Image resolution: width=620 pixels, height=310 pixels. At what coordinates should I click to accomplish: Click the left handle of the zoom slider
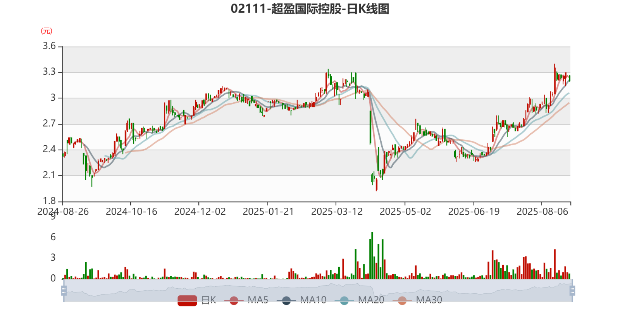click(x=64, y=290)
